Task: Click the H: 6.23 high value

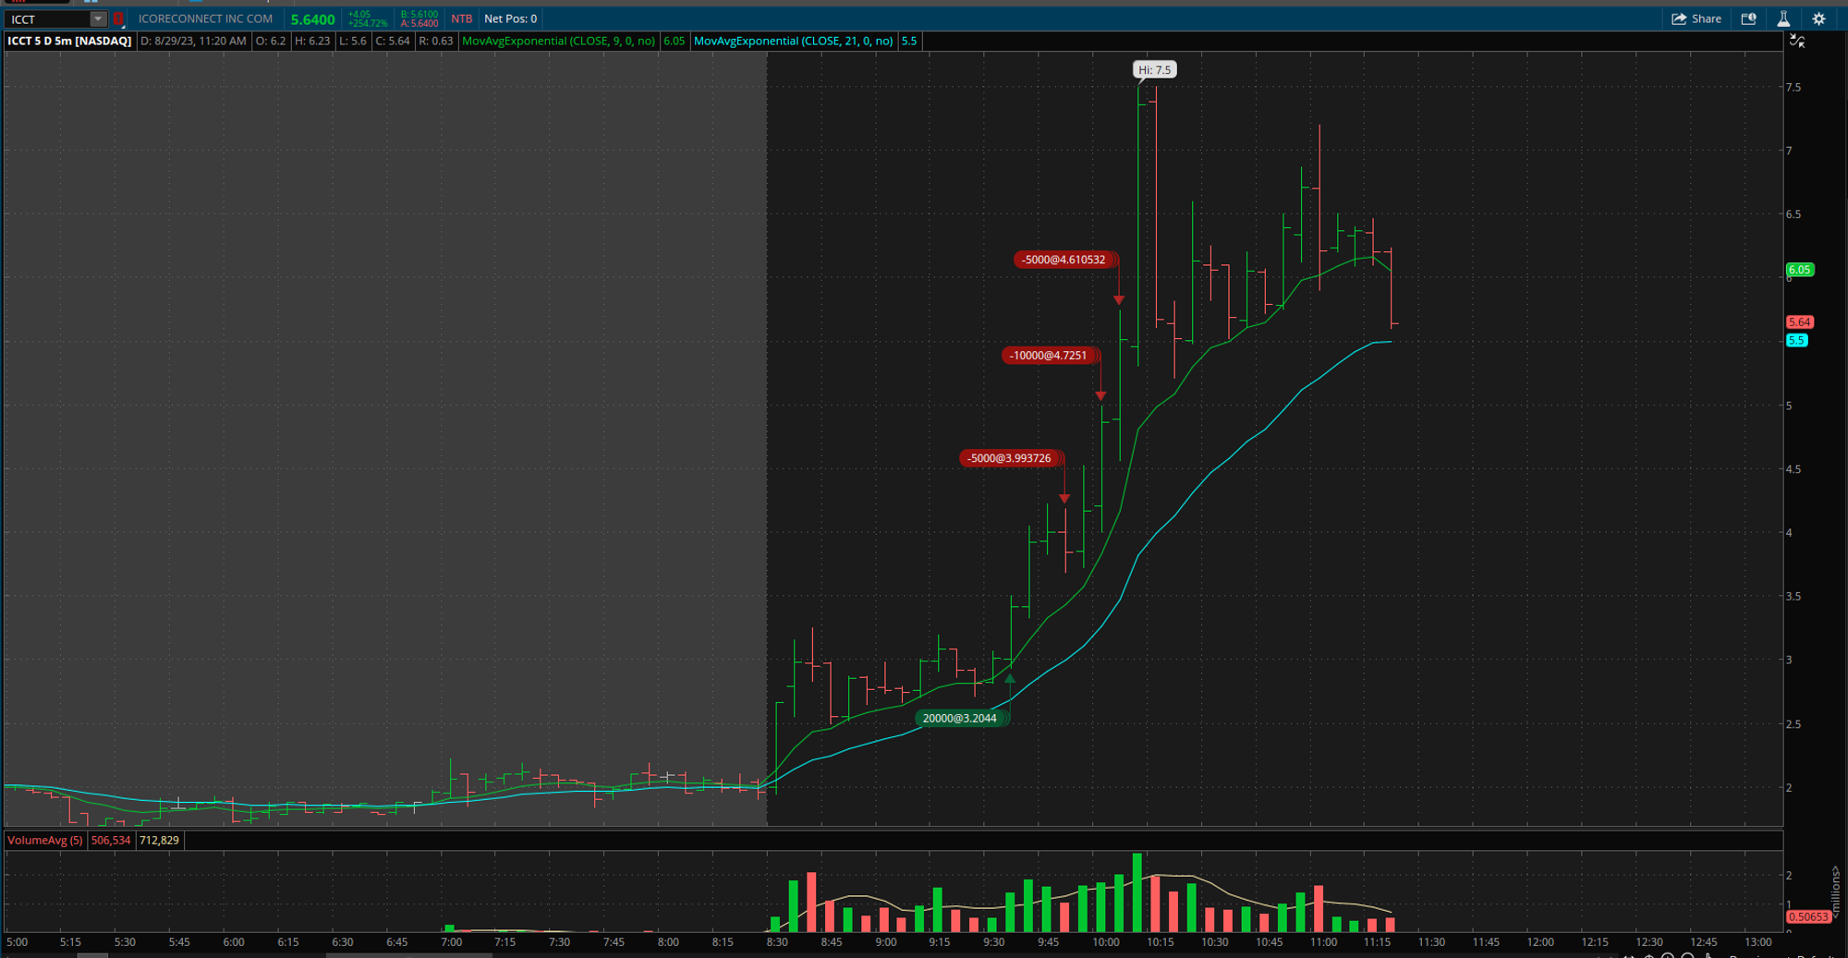Action: coord(312,41)
